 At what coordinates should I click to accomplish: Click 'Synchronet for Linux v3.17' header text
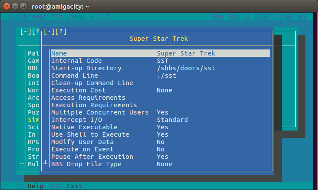click(x=59, y=16)
